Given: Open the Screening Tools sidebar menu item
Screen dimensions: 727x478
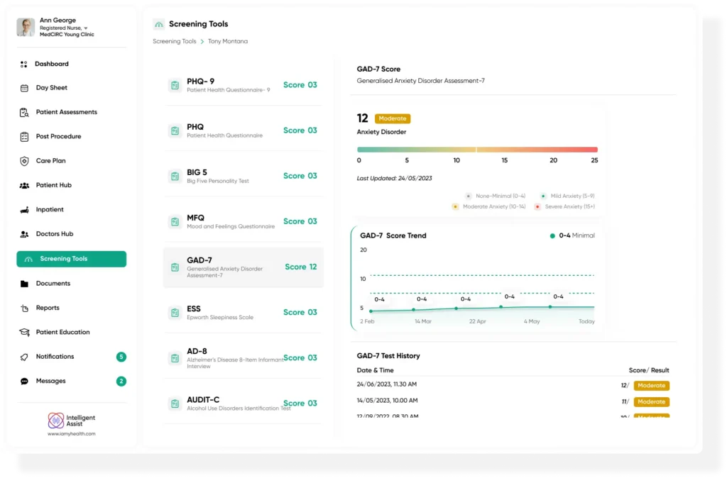Looking at the screenshot, I should pos(71,259).
